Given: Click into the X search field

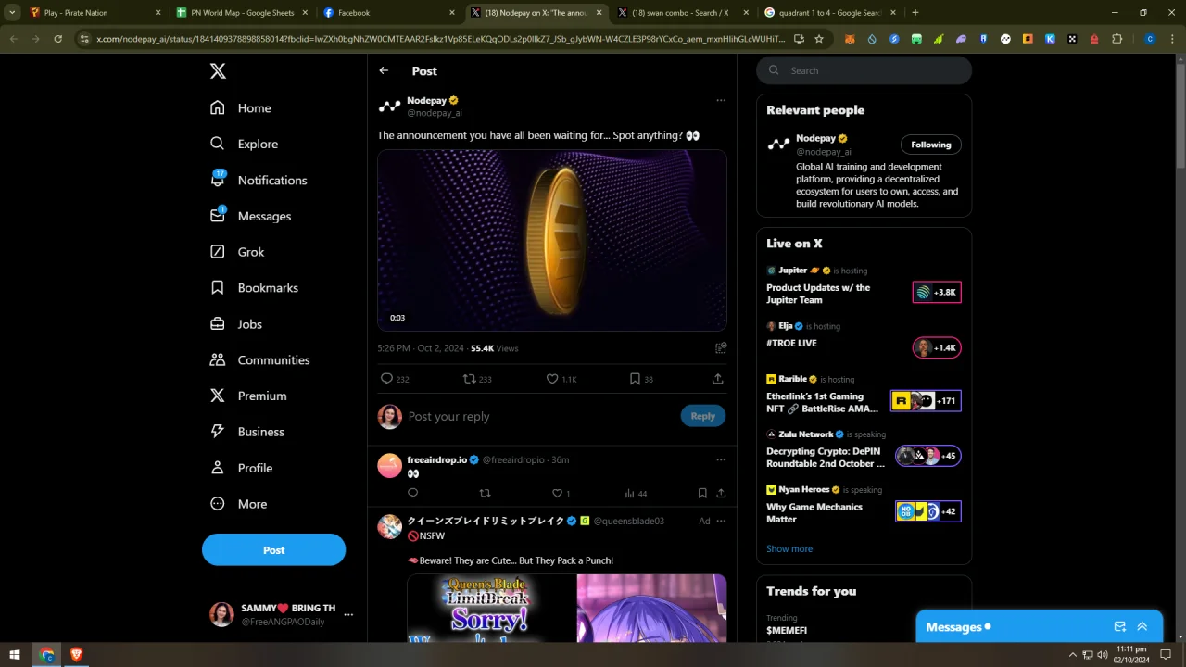Looking at the screenshot, I should point(864,70).
